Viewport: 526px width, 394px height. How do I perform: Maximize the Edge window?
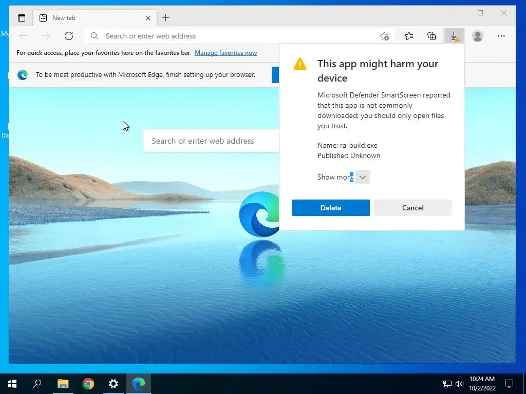[x=480, y=13]
